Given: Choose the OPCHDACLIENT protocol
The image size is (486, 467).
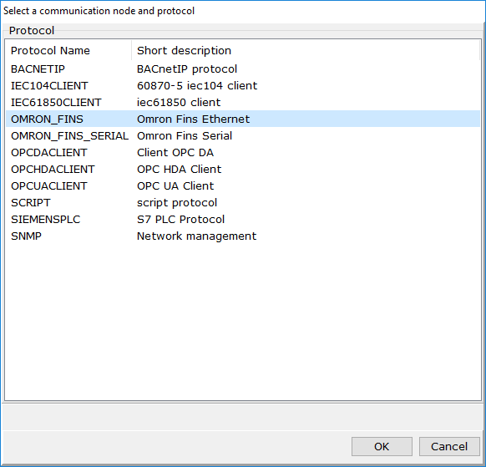Looking at the screenshot, I should point(243,170).
